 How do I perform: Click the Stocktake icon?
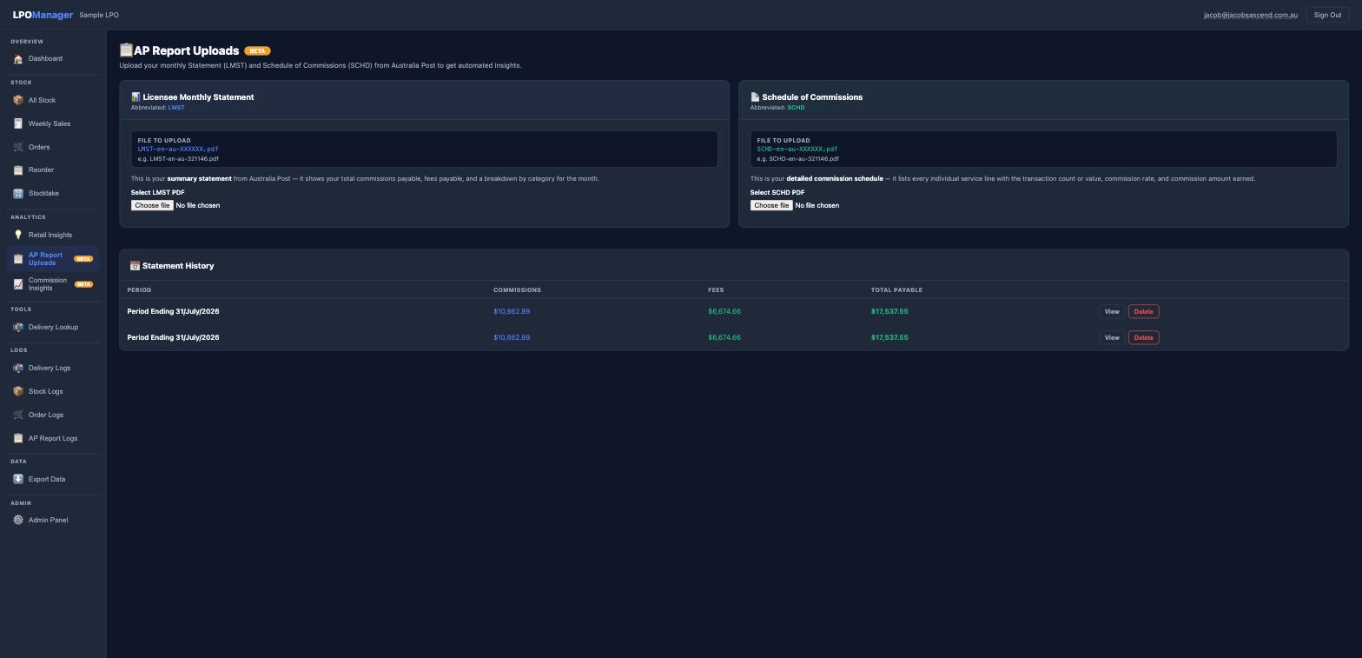(18, 193)
